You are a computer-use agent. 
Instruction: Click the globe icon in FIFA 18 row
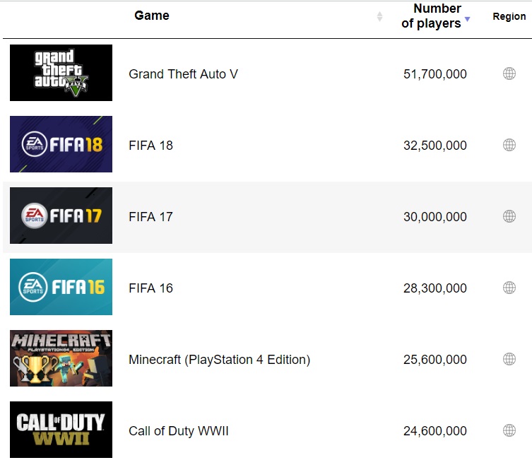point(509,145)
